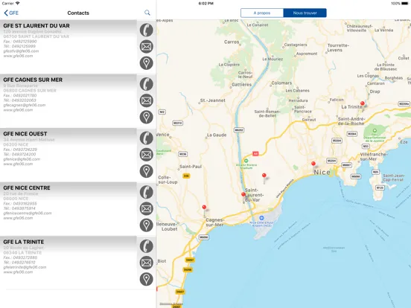Call GFE NICE CENTRE via phone icon
This screenshot has width=411, height=308.
(146, 192)
